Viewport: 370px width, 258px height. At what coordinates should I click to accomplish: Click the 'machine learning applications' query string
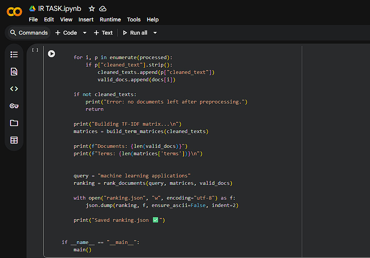pos(144,176)
